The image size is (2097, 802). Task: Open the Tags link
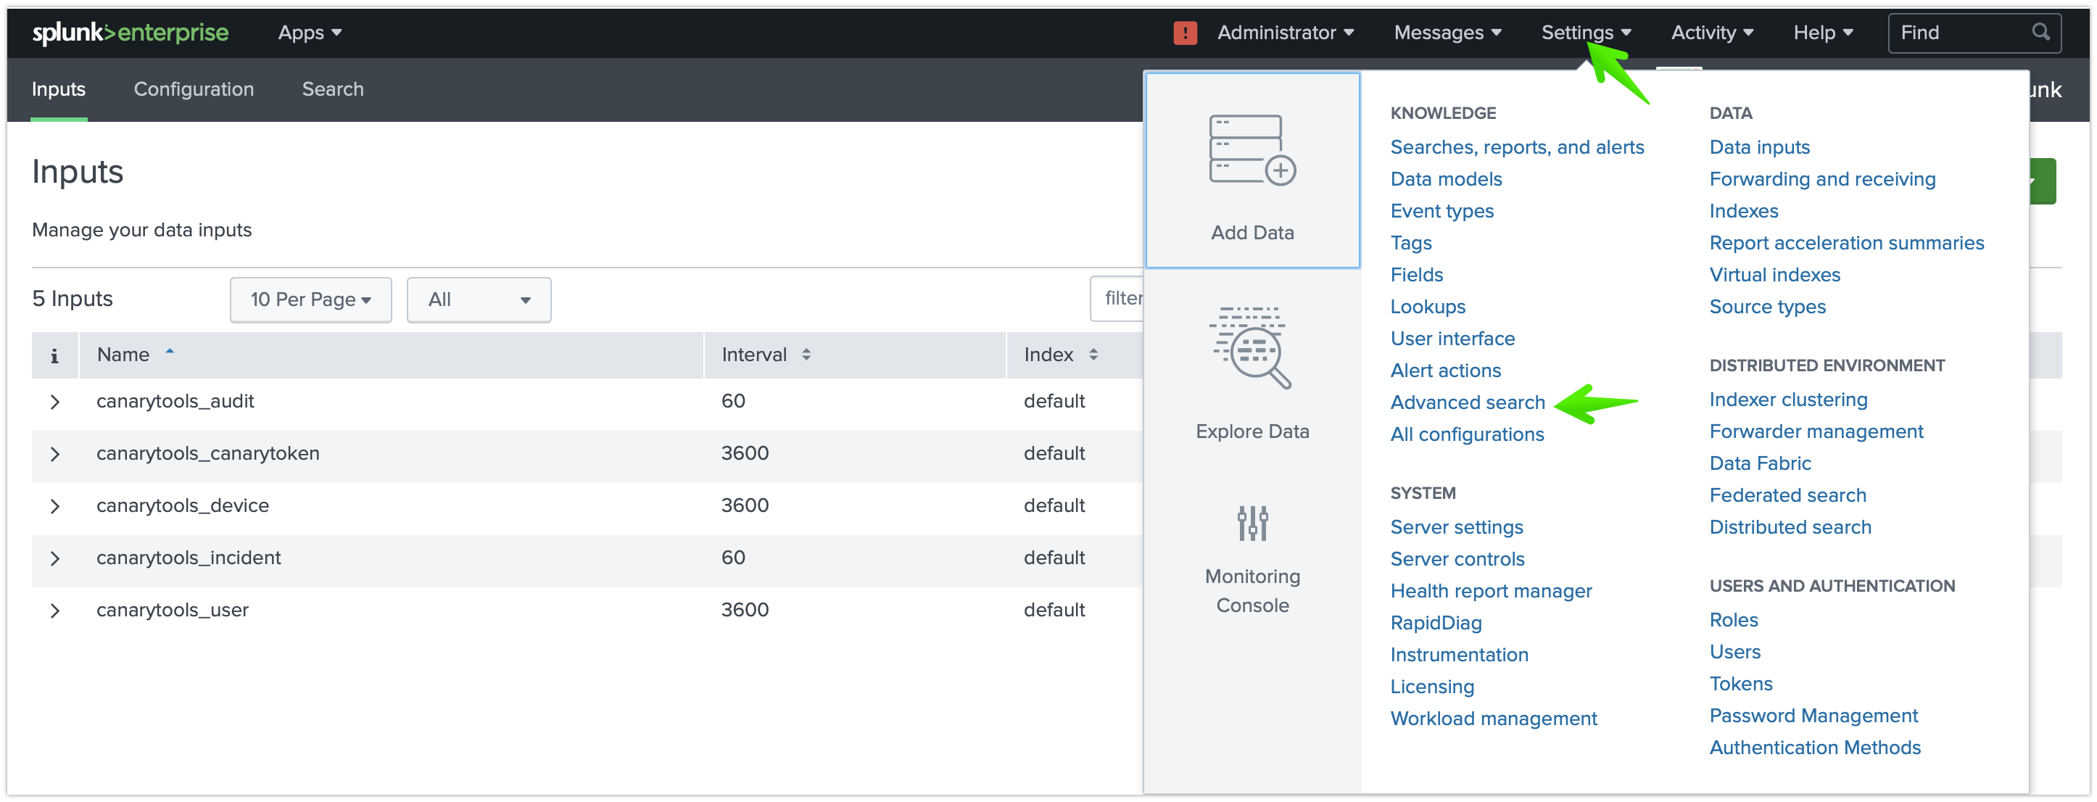[1411, 243]
